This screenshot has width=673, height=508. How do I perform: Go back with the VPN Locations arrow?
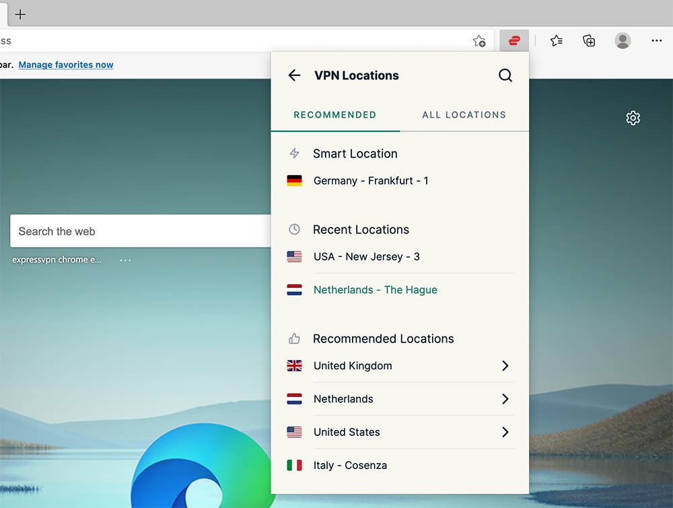coord(295,75)
